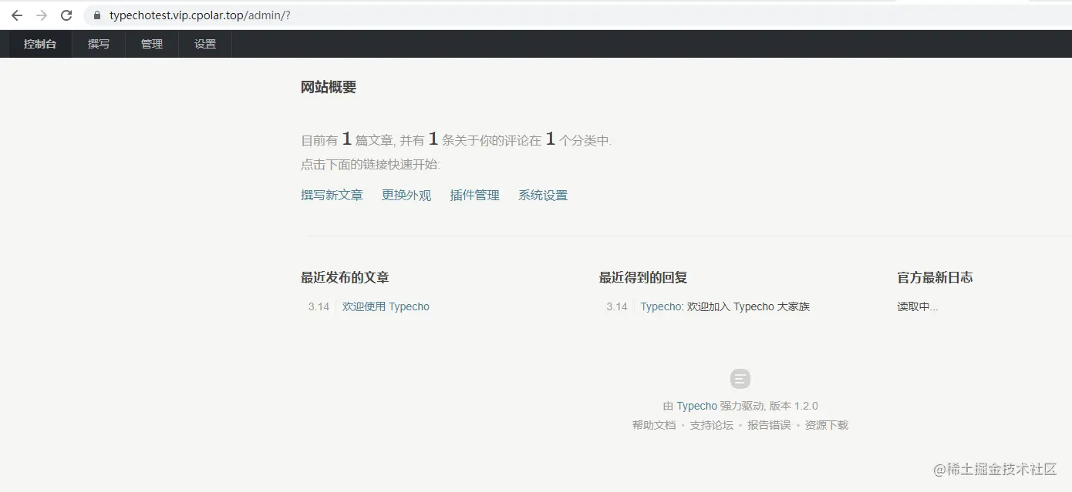Open the 报告错误 footer link
This screenshot has height=492, width=1072.
coord(769,425)
